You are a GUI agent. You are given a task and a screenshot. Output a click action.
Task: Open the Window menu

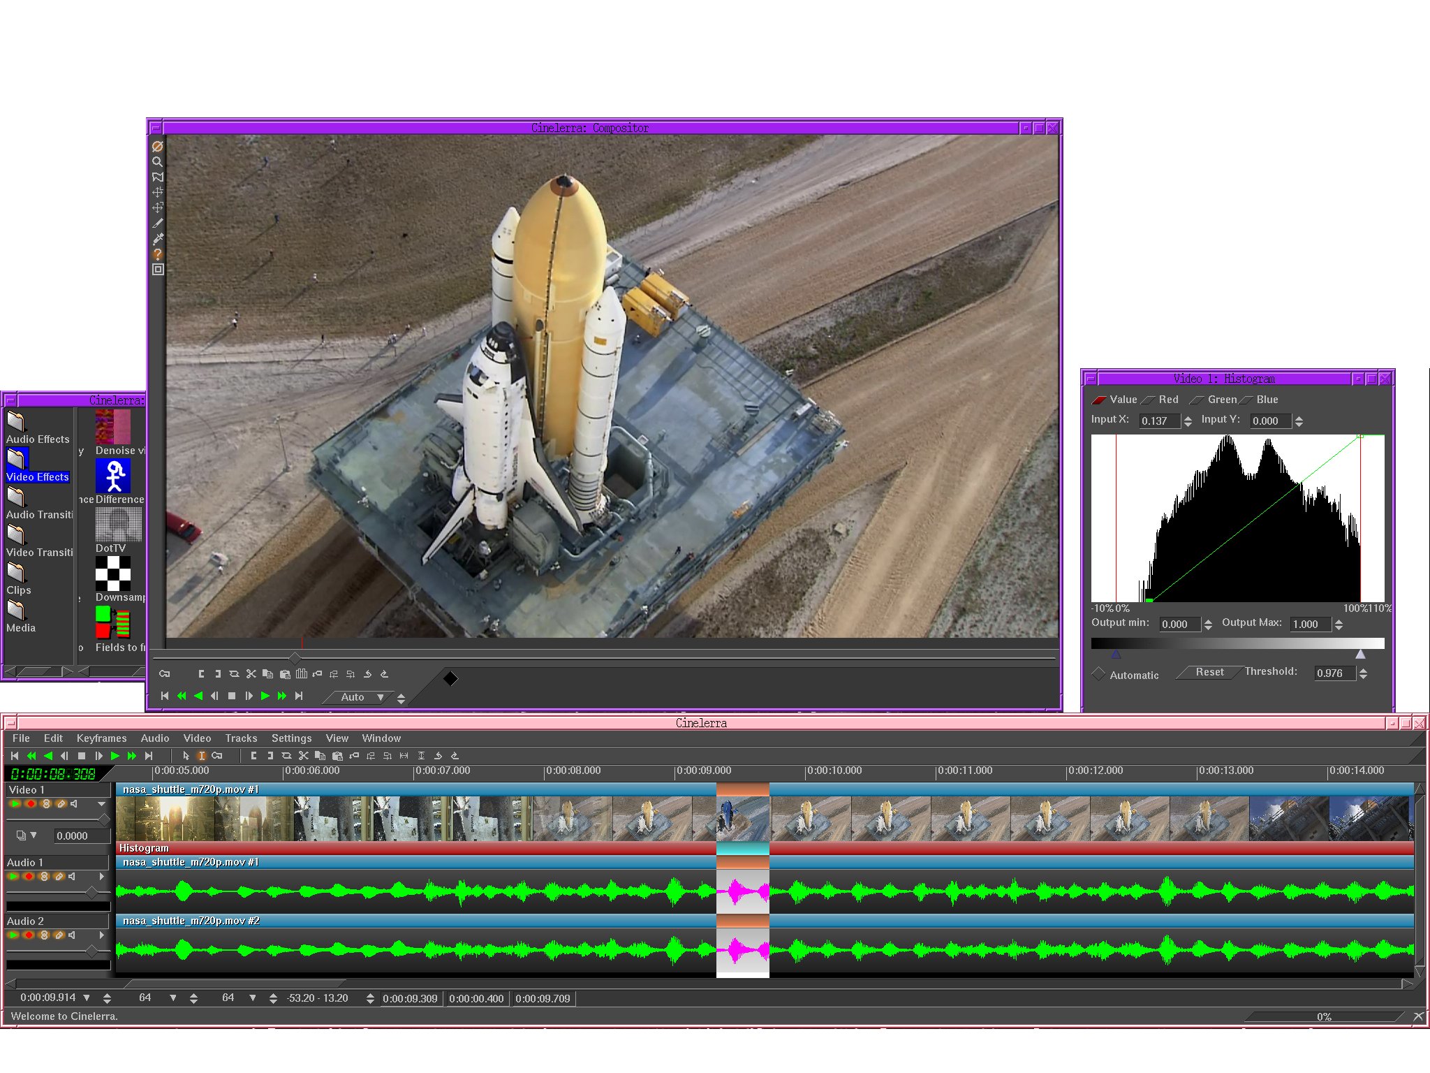tap(381, 738)
